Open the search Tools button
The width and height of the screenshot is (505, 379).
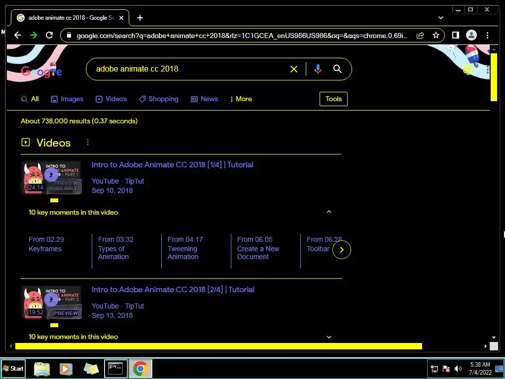[333, 99]
